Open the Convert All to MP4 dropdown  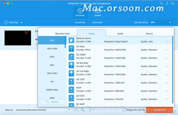click(161, 22)
